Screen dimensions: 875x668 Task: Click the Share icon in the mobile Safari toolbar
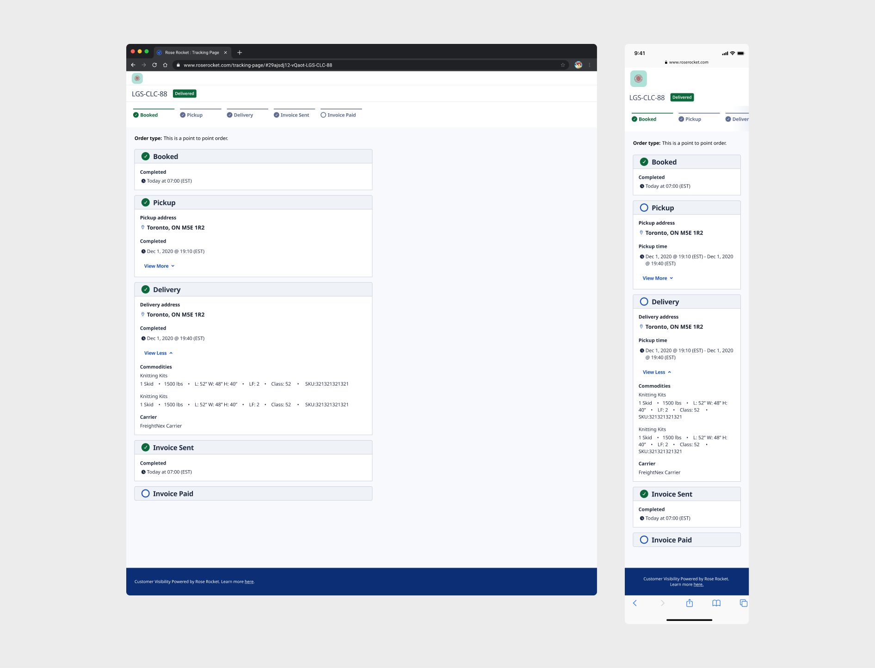(x=690, y=603)
